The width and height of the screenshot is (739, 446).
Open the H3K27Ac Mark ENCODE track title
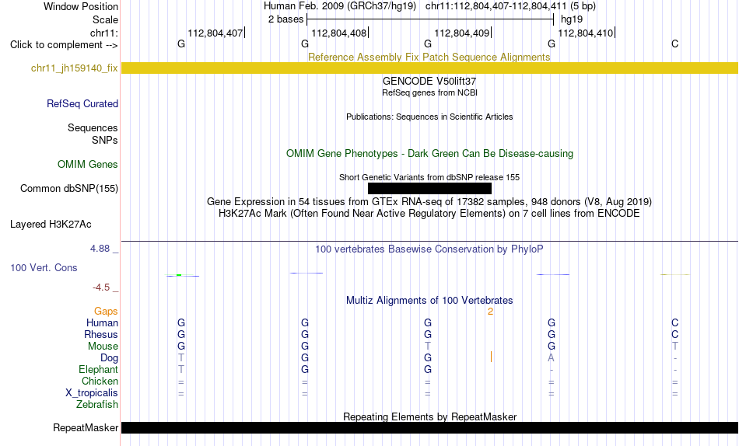click(429, 214)
